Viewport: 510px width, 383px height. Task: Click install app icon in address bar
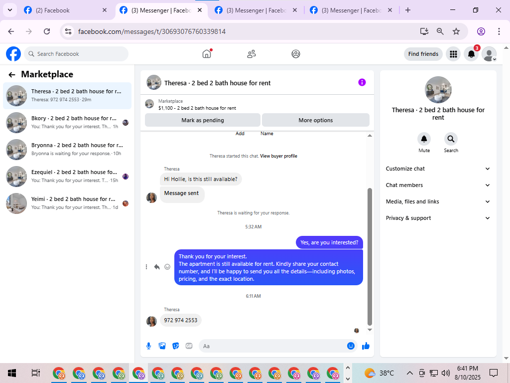[x=424, y=31]
